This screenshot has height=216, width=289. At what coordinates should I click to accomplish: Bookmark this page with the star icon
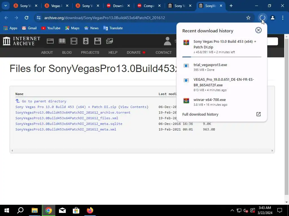pos(248,18)
